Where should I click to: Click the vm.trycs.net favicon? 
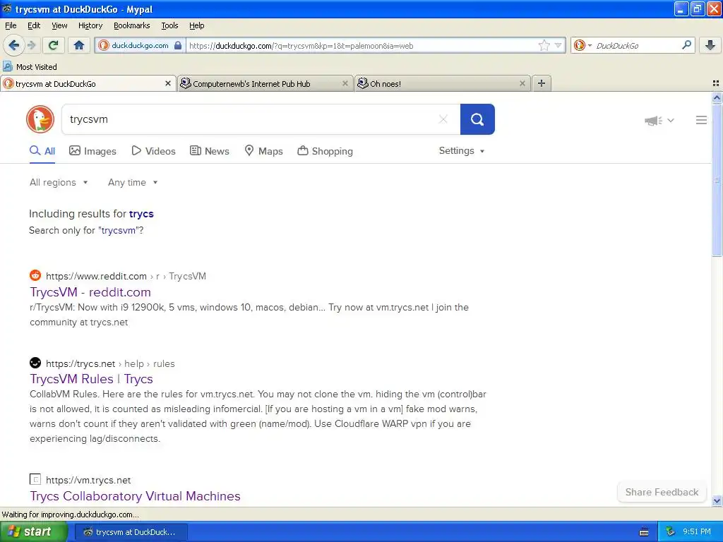35,479
